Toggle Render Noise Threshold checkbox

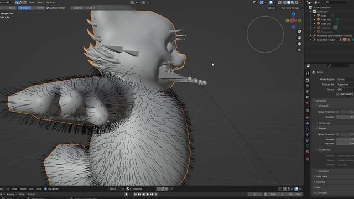tap(338, 134)
